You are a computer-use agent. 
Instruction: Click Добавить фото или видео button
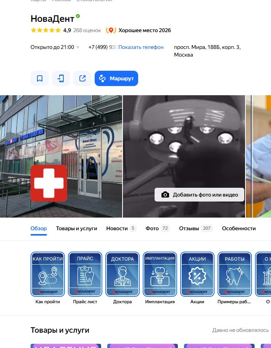click(x=199, y=195)
